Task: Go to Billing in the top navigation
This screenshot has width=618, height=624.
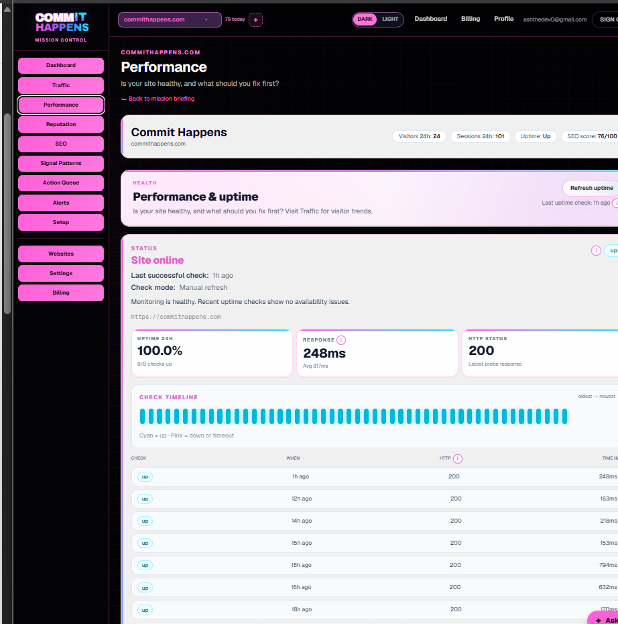Action: coord(470,19)
